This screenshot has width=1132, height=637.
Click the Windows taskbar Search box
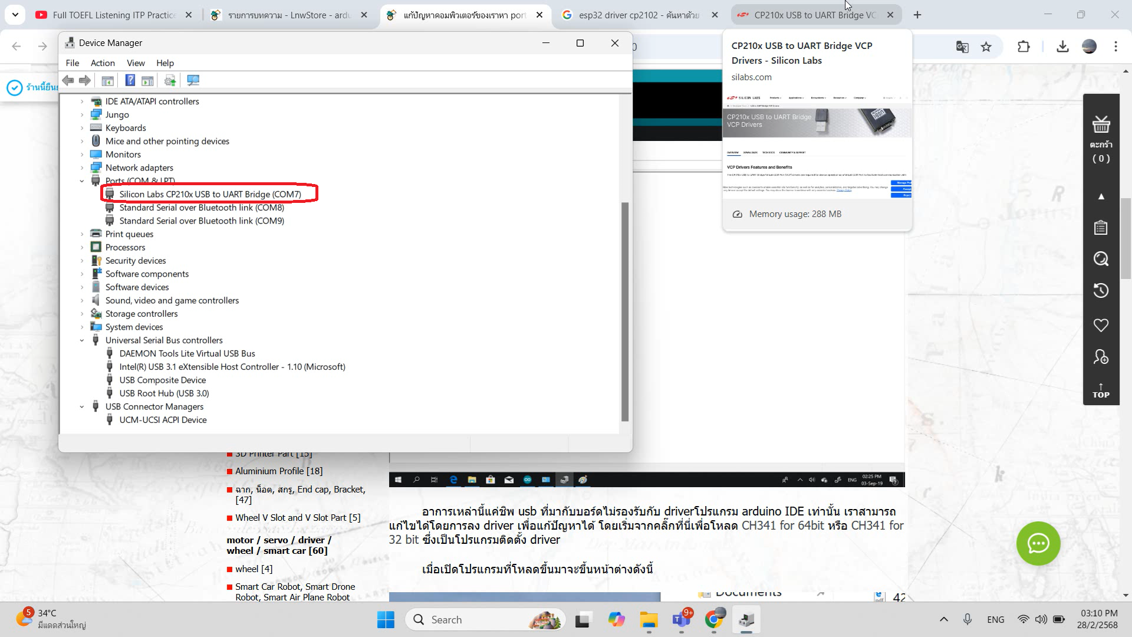coord(485,619)
